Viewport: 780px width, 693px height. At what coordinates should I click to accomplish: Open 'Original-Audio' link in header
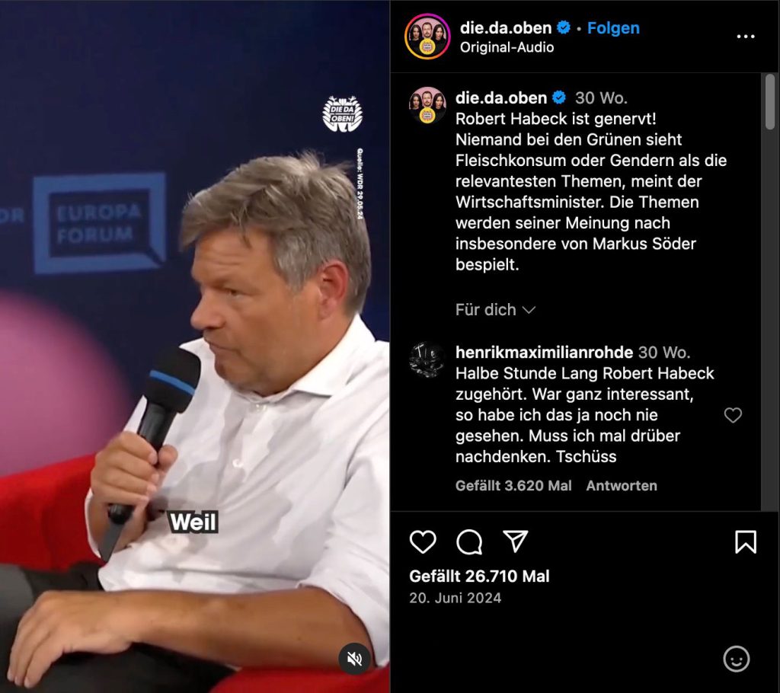[x=507, y=47]
